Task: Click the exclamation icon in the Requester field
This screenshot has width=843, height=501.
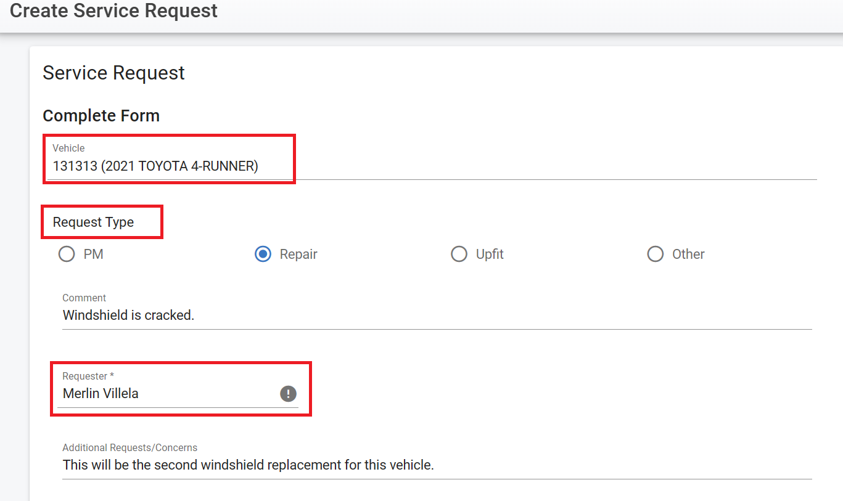Action: click(288, 394)
